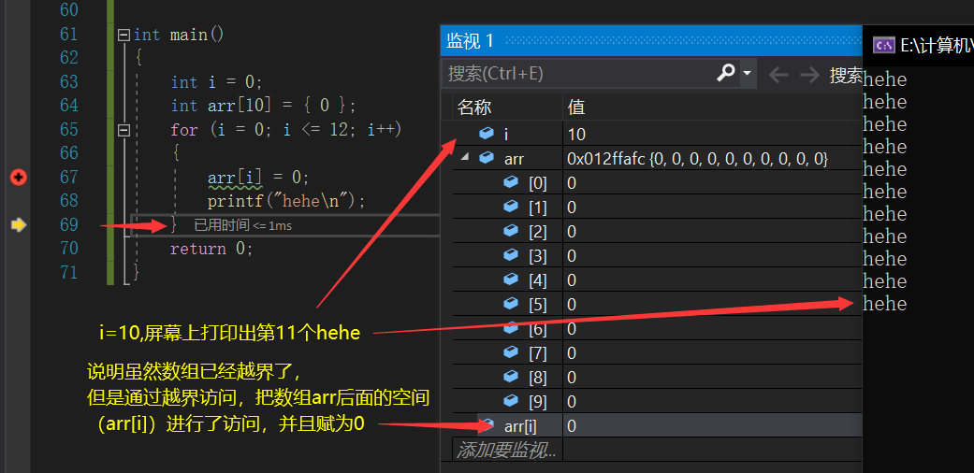Click the console title E:\计算机
The width and height of the screenshot is (974, 473).
coord(937,45)
